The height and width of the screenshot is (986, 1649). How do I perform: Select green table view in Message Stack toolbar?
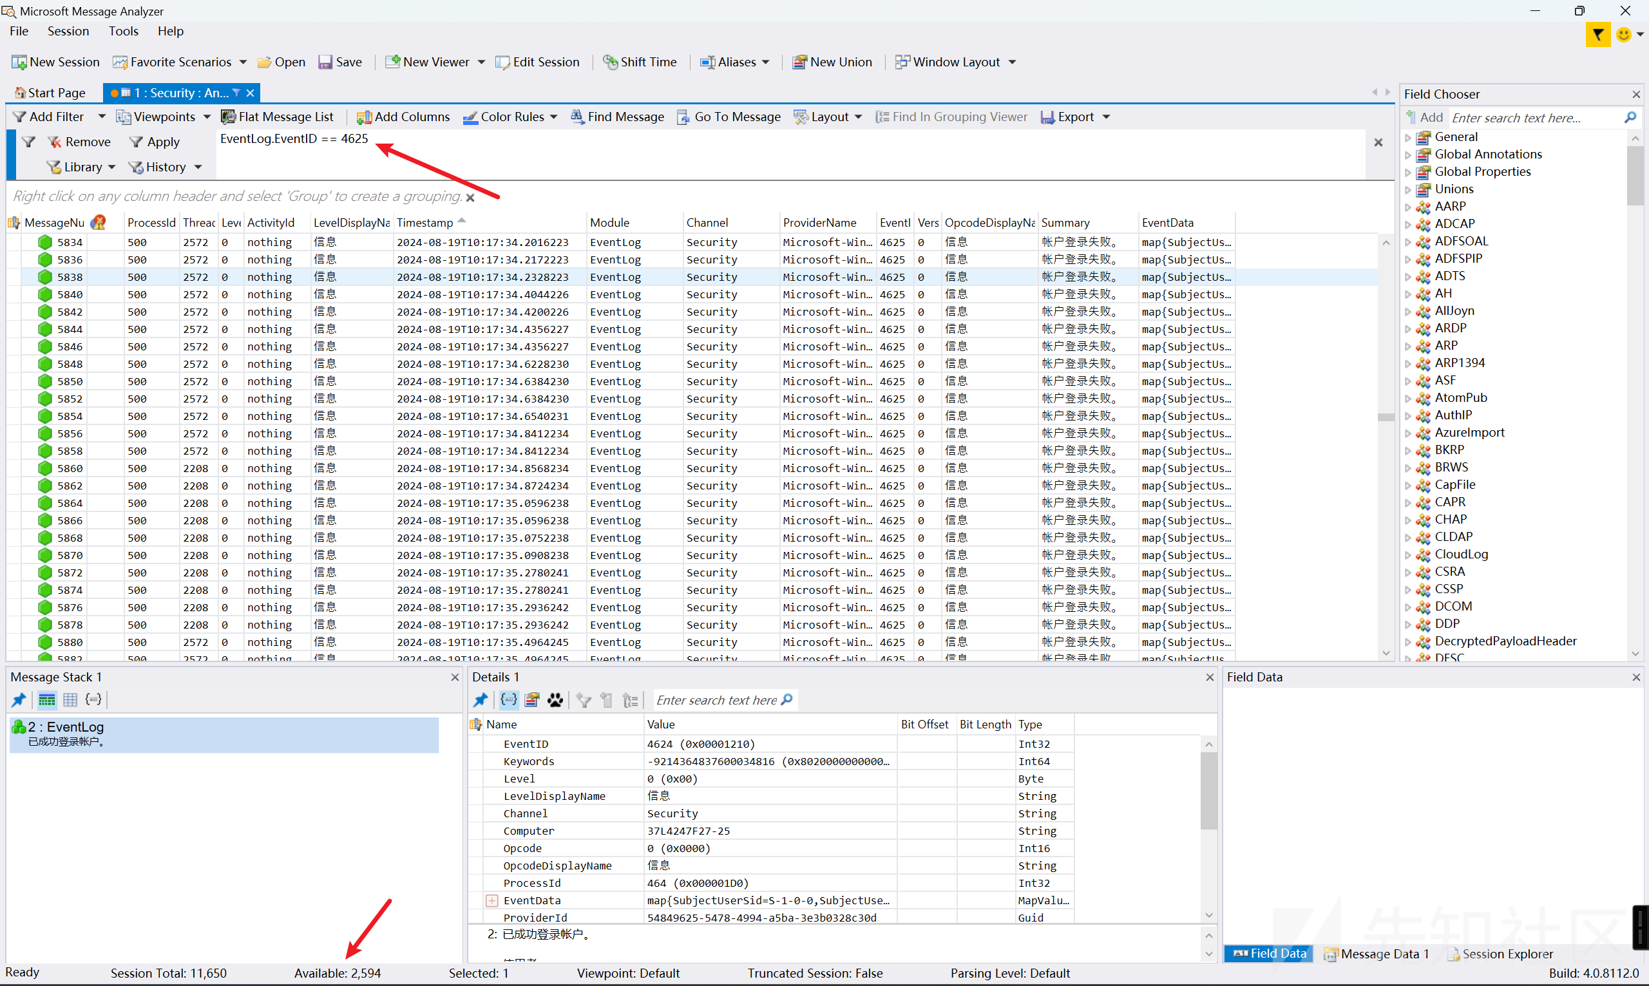coord(47,699)
